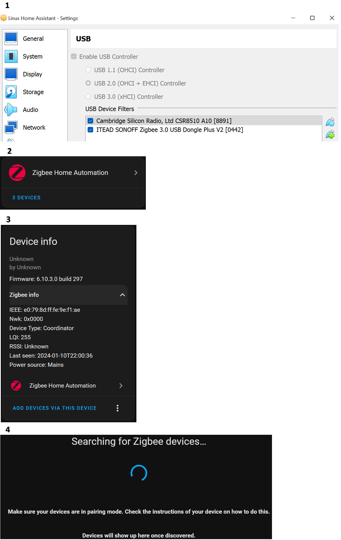The height and width of the screenshot is (540, 341).
Task: Select USB 2.0 (OHCI + EHCI) Controller radio
Action: (x=88, y=83)
